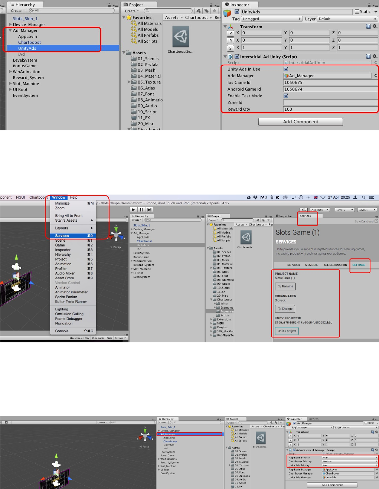Open AGE DESIGNATION tab in Services panel
This screenshot has height=489, width=379.
(335, 265)
